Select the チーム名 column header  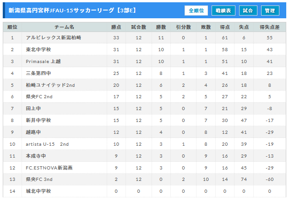(x=64, y=27)
